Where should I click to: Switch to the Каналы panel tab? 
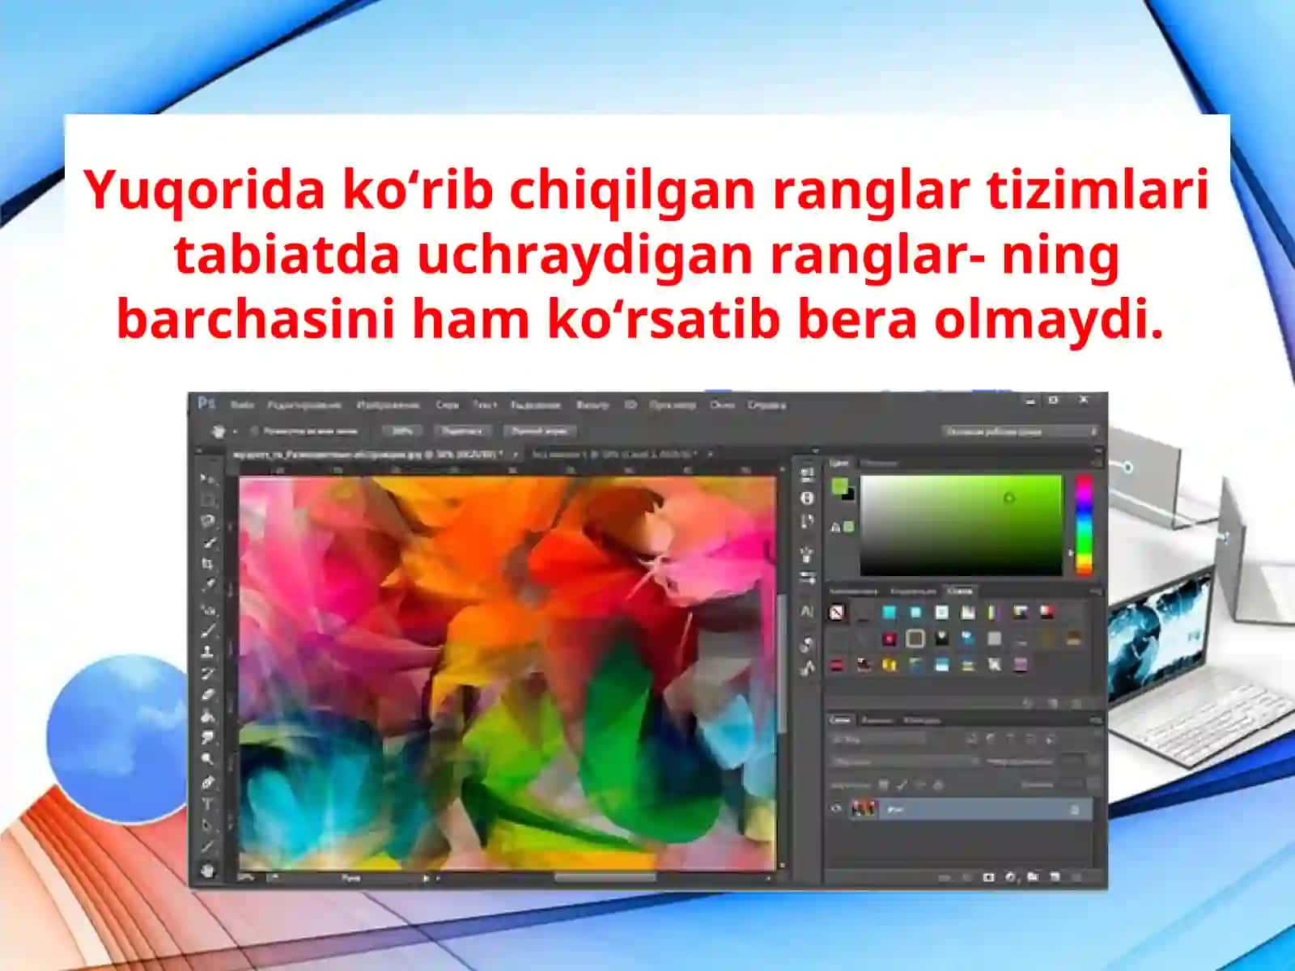tap(877, 719)
